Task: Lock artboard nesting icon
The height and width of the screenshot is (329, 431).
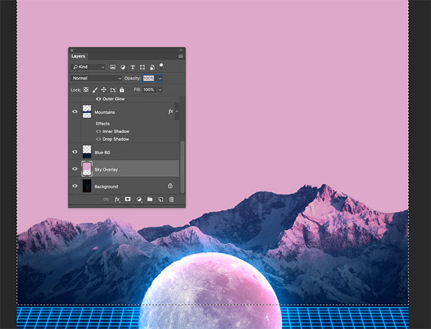Action: click(113, 90)
